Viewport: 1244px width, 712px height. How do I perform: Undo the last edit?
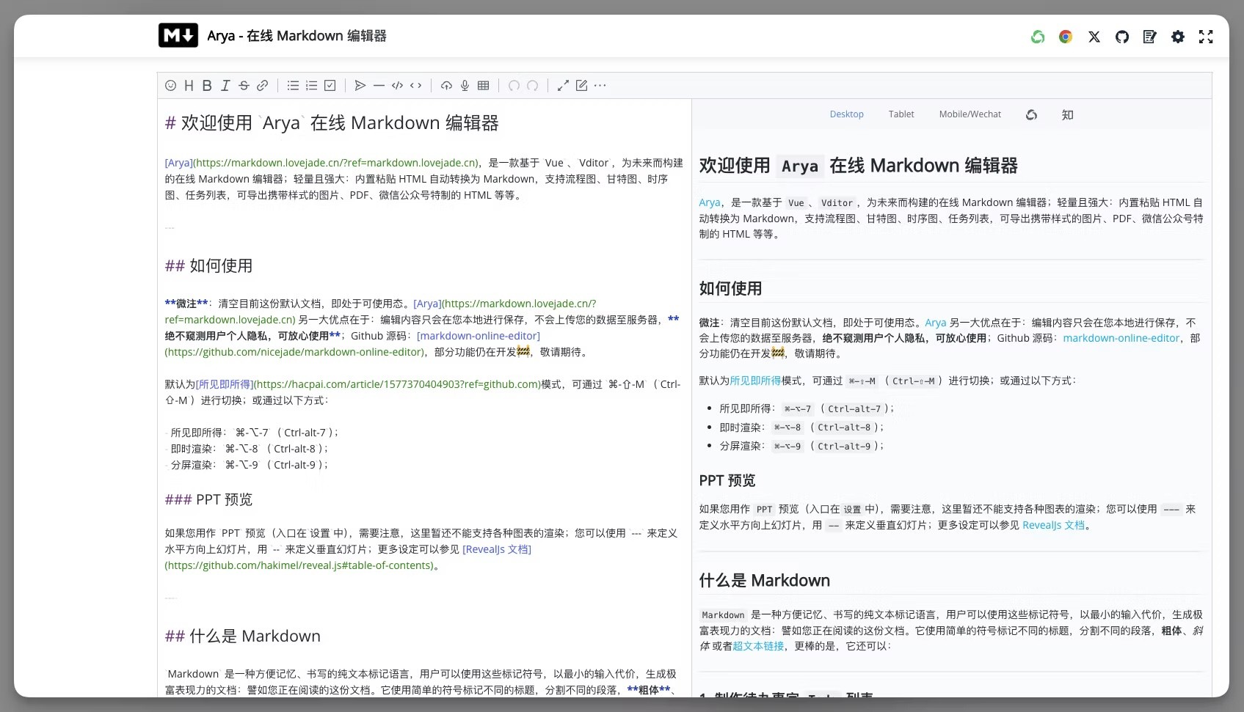click(514, 86)
